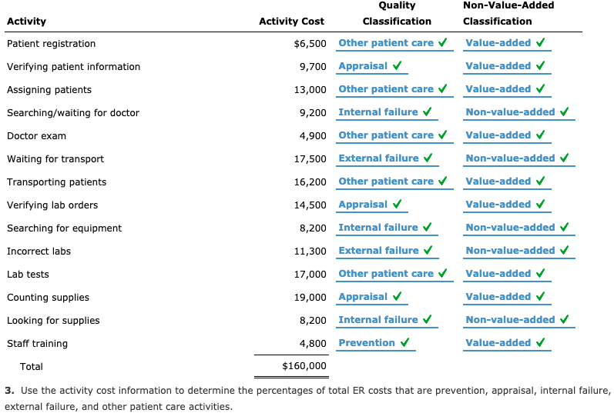
Task: Click the 4,800 cost value
Action: [x=313, y=343]
